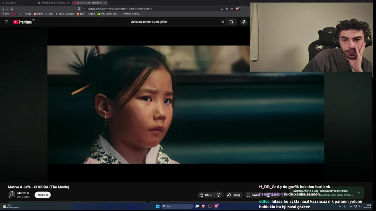Share the video with Paylaş
376x211 pixels.
[x=234, y=195]
